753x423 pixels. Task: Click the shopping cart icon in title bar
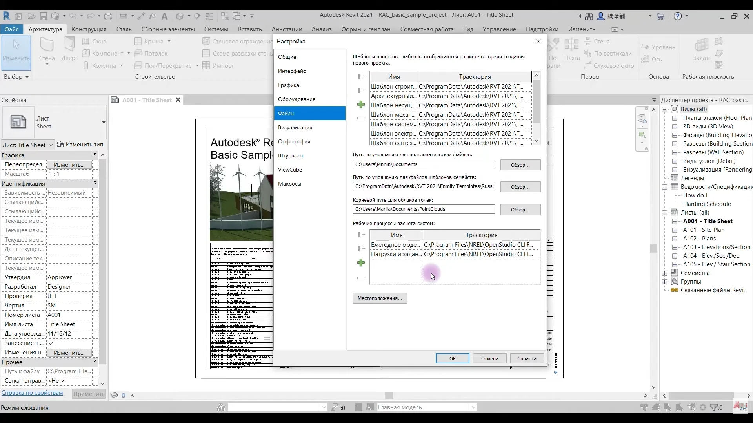tap(661, 16)
